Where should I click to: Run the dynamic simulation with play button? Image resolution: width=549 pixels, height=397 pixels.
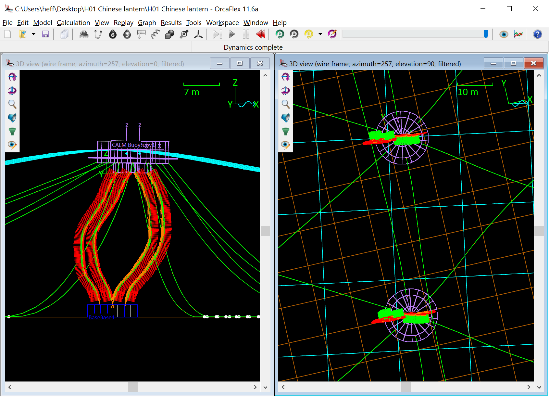[x=231, y=34]
